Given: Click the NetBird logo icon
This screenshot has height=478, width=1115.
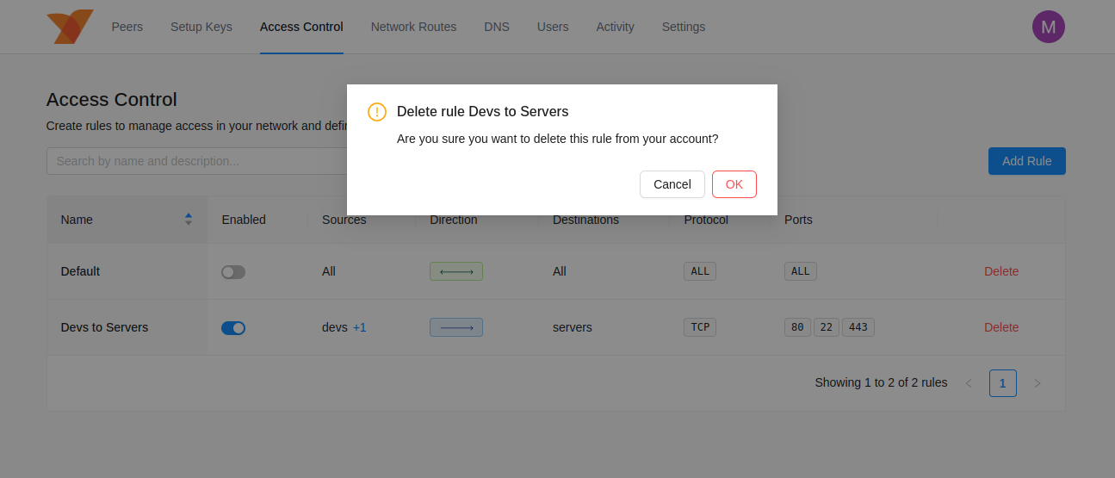Looking at the screenshot, I should click(x=69, y=27).
